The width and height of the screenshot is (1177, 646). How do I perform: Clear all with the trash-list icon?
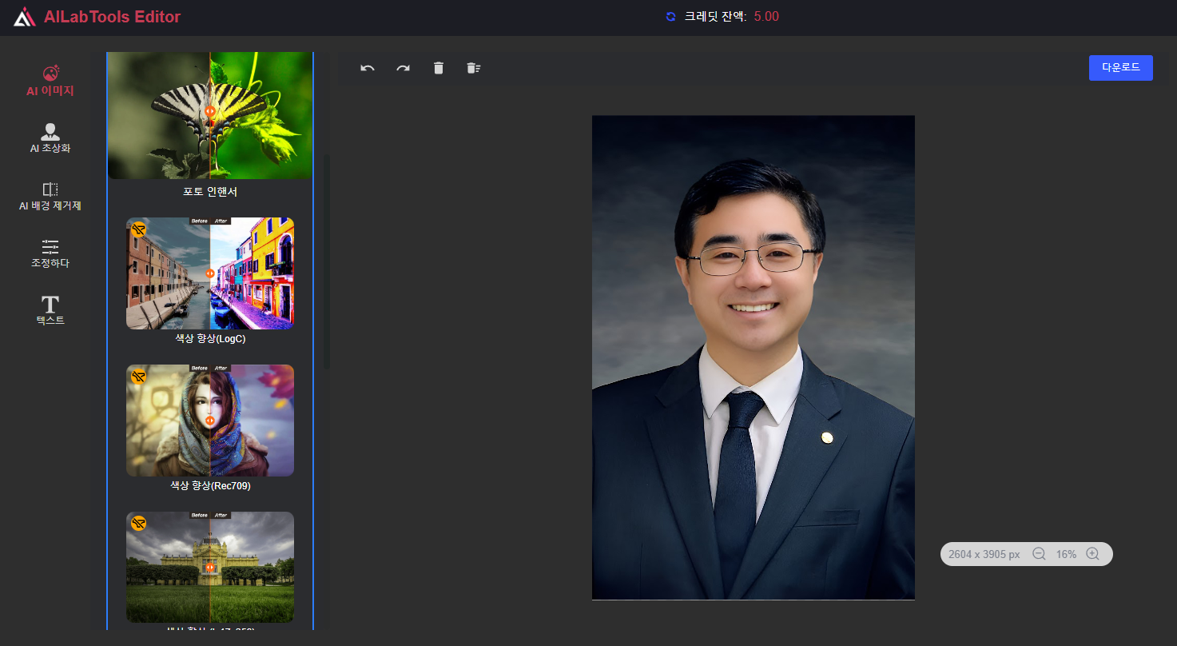click(473, 68)
